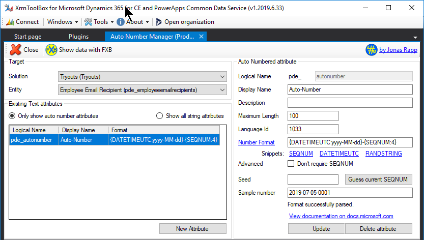Close the Auto Number Manager tab
Viewport: 424px width, 240px height.
[201, 37]
